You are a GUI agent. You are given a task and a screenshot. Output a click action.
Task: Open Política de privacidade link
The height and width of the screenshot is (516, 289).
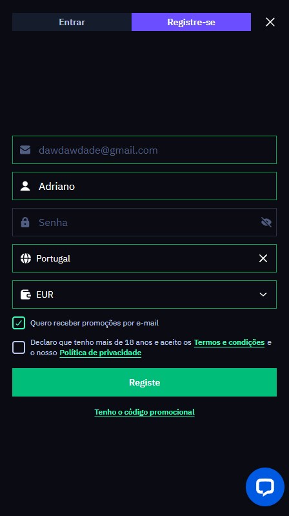click(100, 353)
